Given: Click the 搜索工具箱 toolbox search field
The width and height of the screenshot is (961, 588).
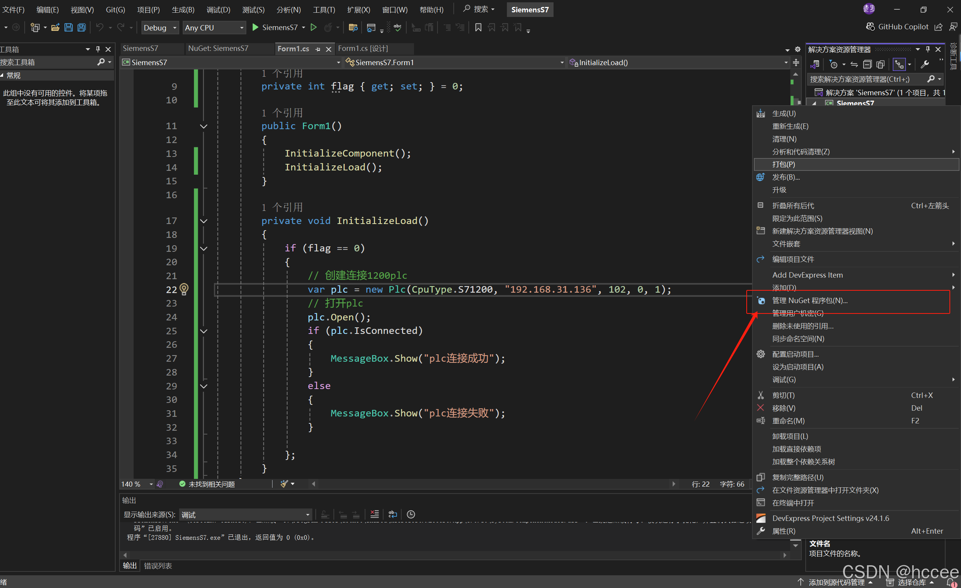Looking at the screenshot, I should click(x=47, y=62).
